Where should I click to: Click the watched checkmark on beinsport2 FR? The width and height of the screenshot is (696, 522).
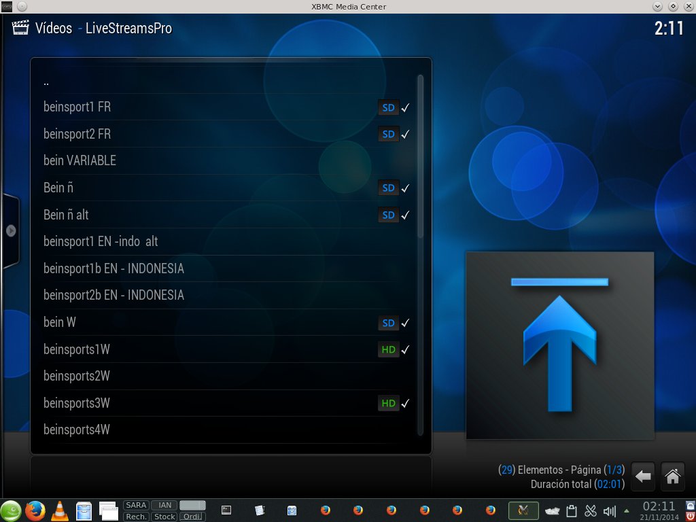(x=405, y=135)
